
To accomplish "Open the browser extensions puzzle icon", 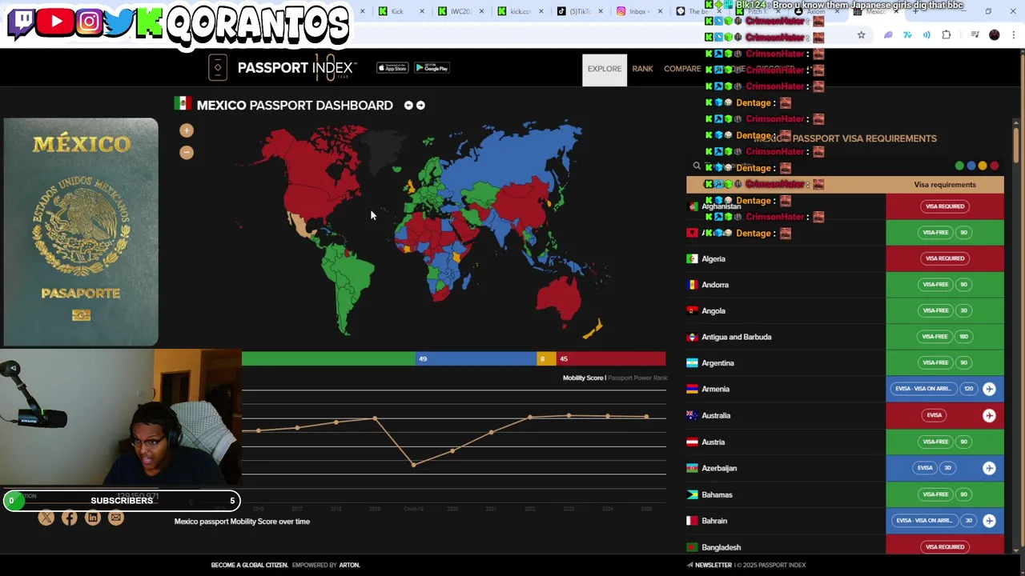I will pos(947,35).
